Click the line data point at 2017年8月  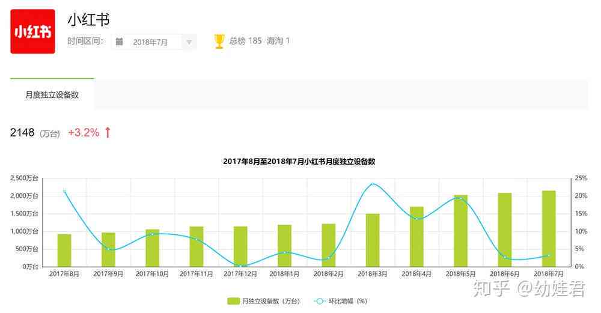[64, 191]
